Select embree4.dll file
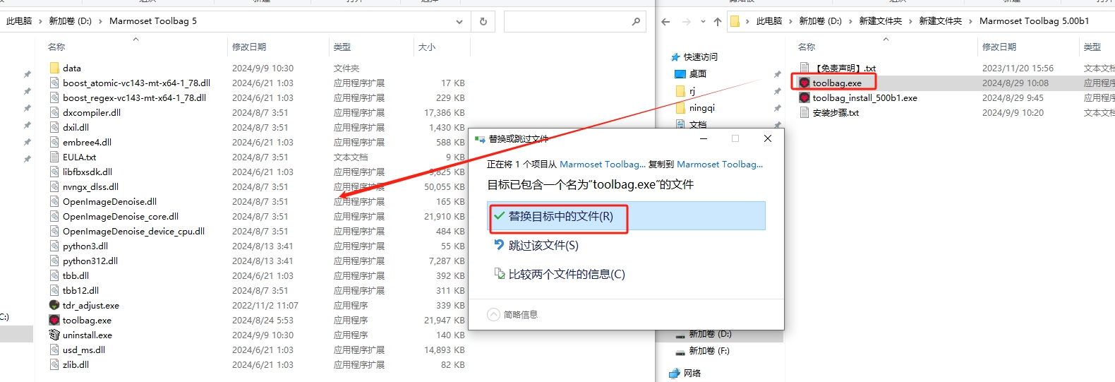This screenshot has height=382, width=1115. [x=87, y=142]
